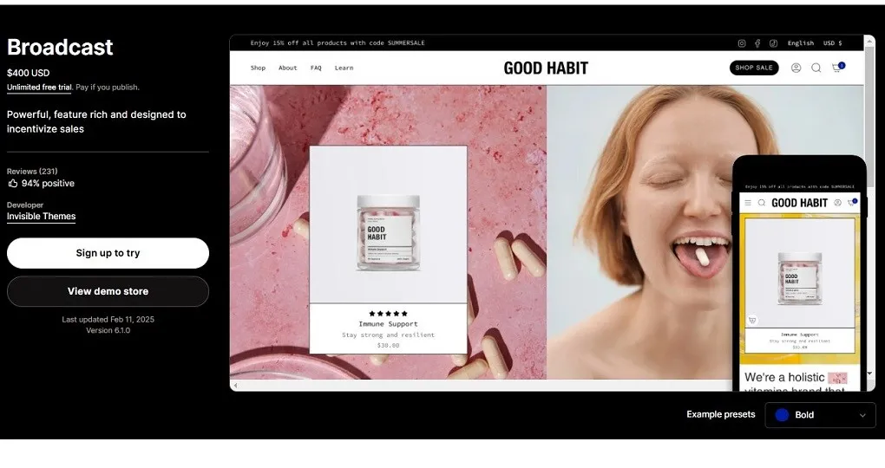The height and width of the screenshot is (468, 885).
Task: Click the $400 USD price text
Action: coord(29,74)
